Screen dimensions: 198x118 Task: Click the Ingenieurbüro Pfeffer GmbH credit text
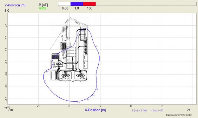[x=179, y=115]
